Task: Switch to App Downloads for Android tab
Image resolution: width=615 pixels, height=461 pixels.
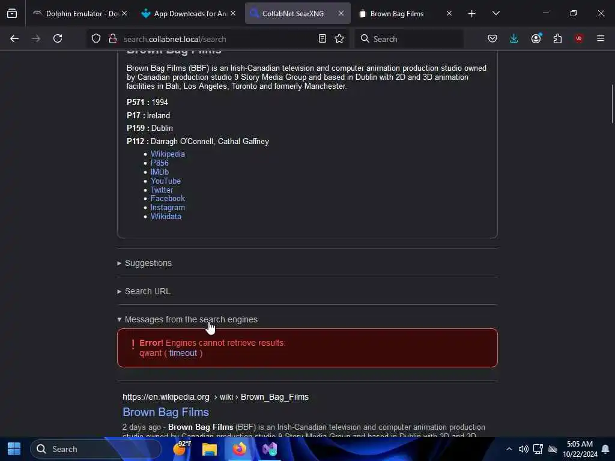Action: click(188, 13)
